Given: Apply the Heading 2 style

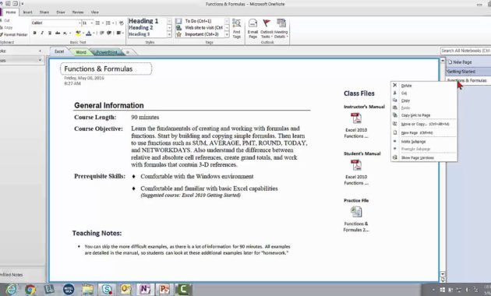Looking at the screenshot, I should (x=141, y=27).
